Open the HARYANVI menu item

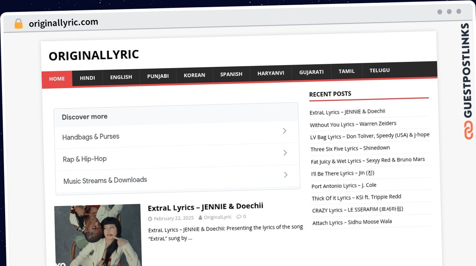click(271, 73)
